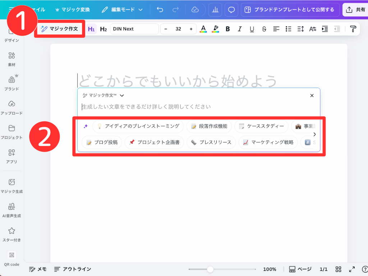Apply H1 heading style
The image size is (368, 276).
click(x=91, y=29)
